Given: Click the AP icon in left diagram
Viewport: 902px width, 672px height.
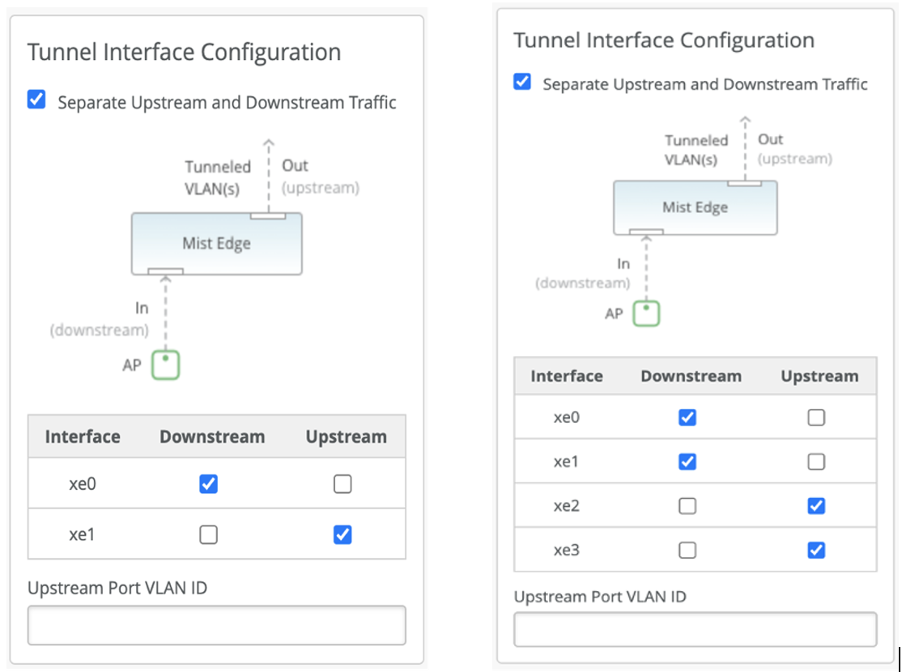Looking at the screenshot, I should click(165, 366).
